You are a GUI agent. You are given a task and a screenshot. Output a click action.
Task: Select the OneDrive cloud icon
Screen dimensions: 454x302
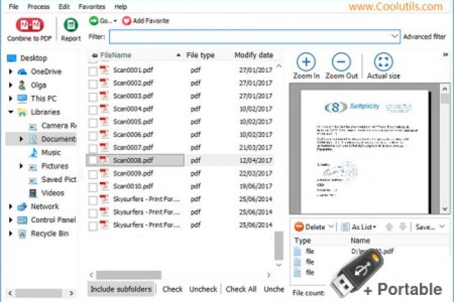pyautogui.click(x=22, y=72)
